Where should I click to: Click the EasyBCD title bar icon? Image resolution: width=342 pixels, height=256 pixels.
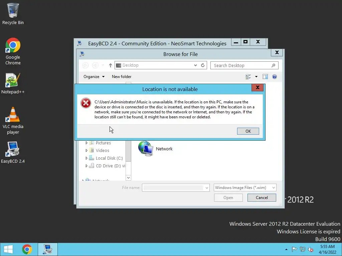pyautogui.click(x=79, y=43)
